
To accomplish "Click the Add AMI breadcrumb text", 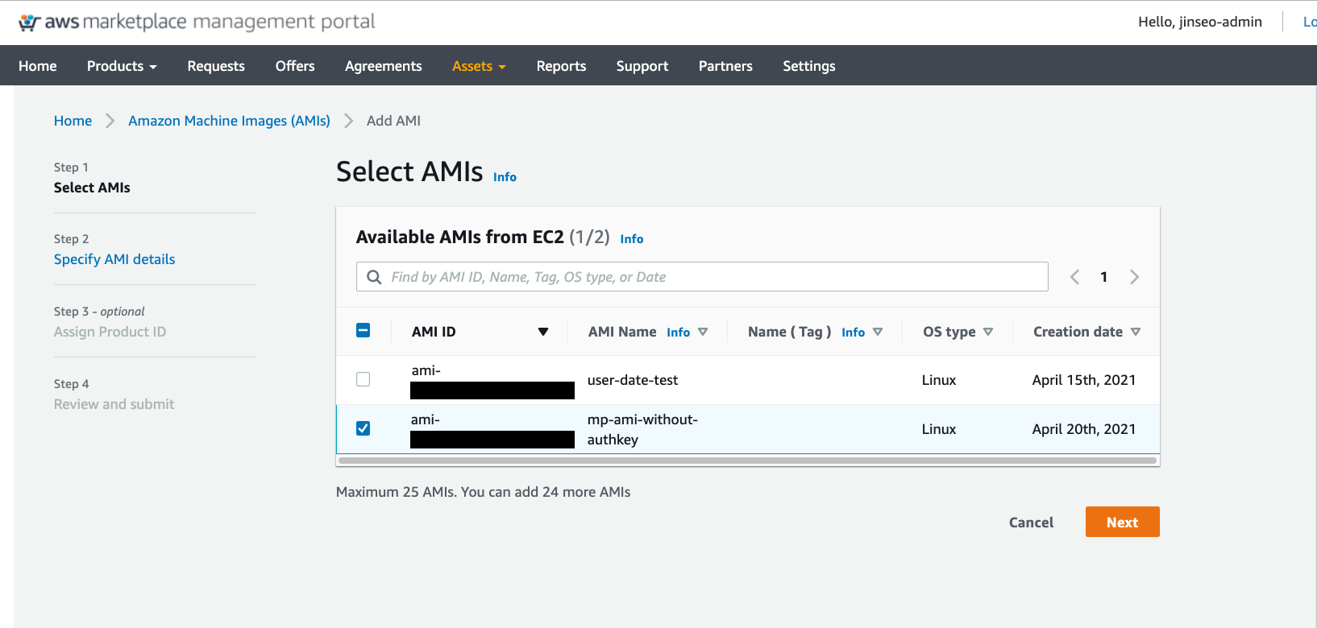I will 393,121.
